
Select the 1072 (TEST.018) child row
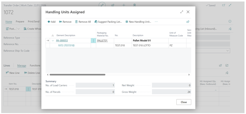tap(66, 45)
